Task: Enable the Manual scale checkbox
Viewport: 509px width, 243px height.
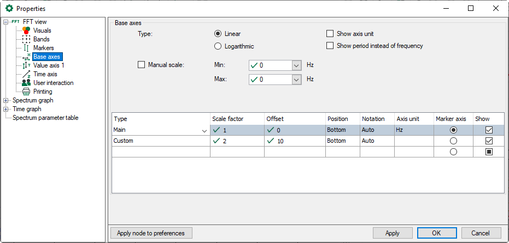Action: point(141,65)
